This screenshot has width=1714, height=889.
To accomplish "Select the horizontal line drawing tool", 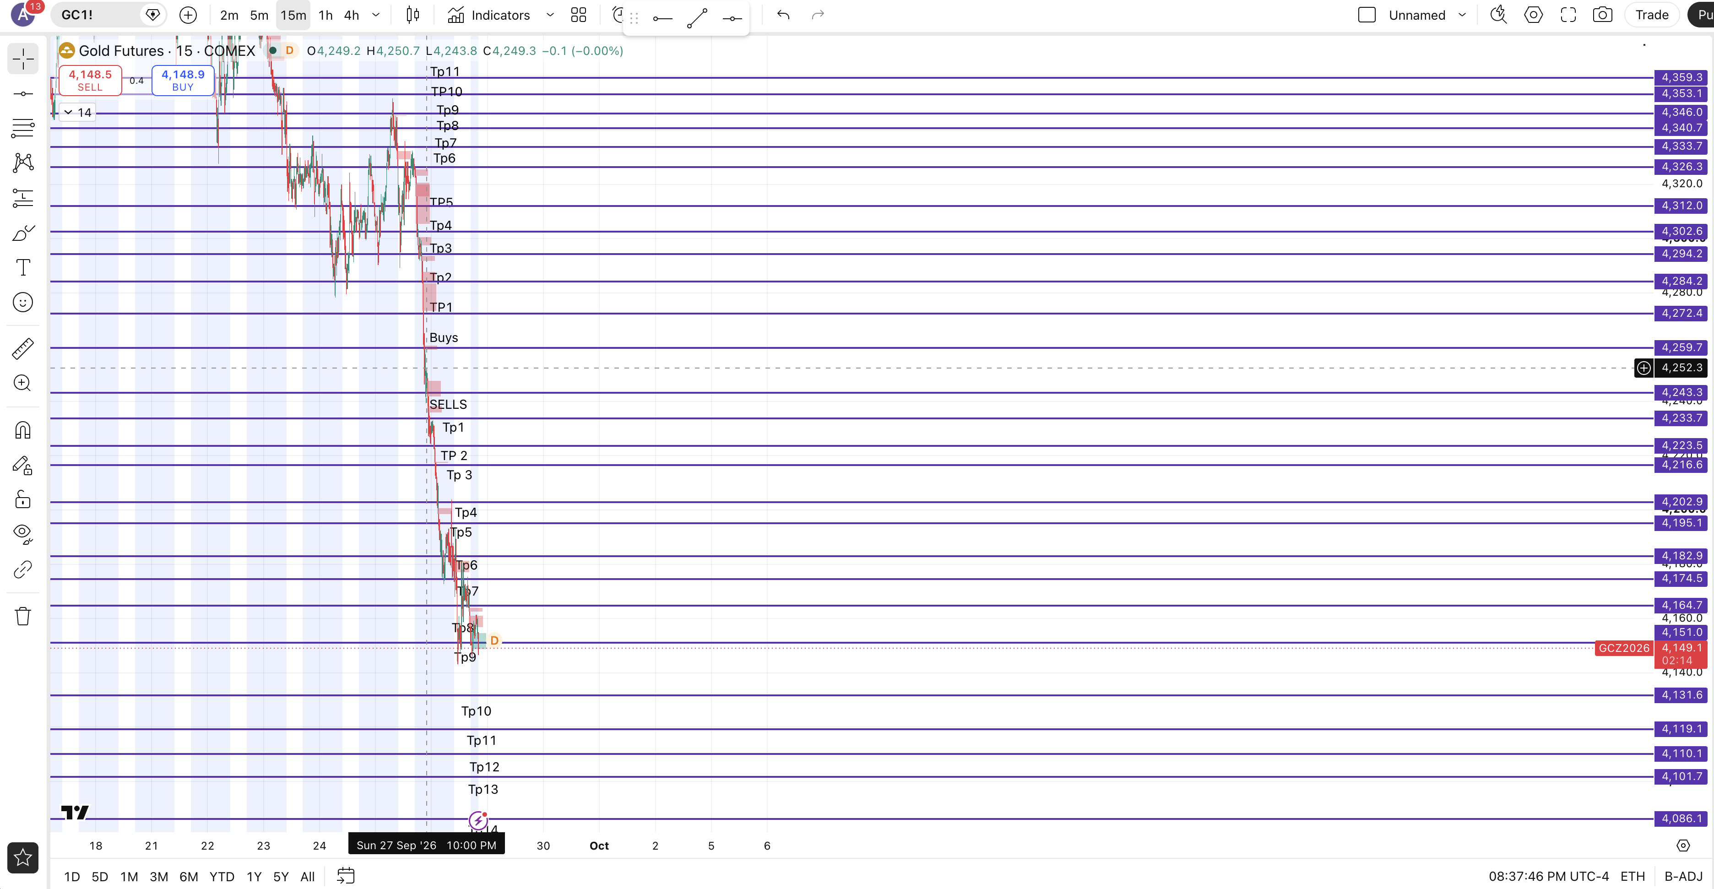I will (22, 94).
